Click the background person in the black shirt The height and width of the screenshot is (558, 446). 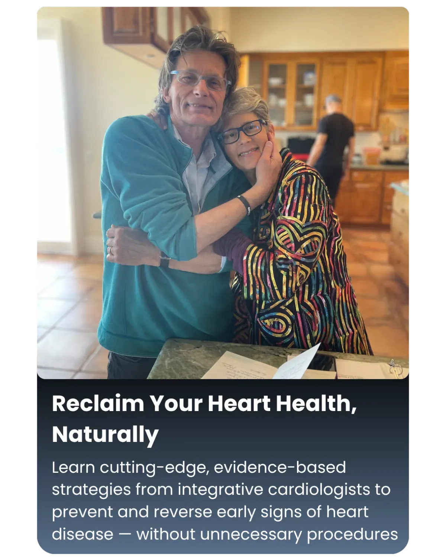332,145
